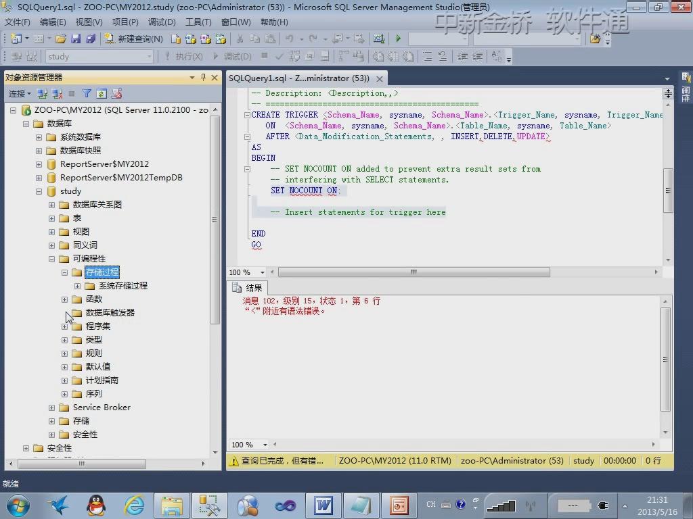Viewport: 693px width, 519px height.
Task: Click the Copy icon in the toolbar
Action: pyautogui.click(x=255, y=39)
